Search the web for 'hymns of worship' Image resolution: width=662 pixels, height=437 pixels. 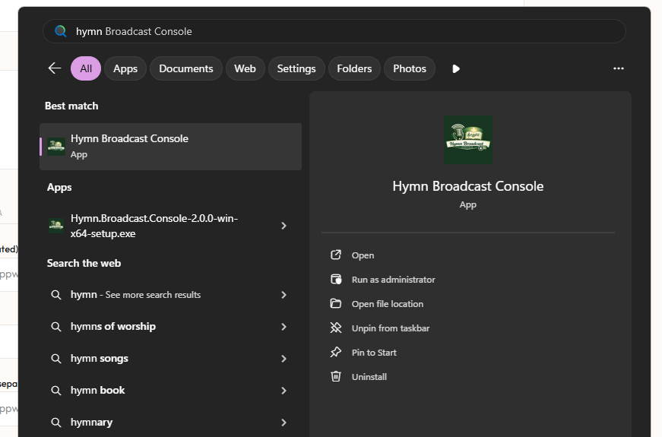(170, 326)
